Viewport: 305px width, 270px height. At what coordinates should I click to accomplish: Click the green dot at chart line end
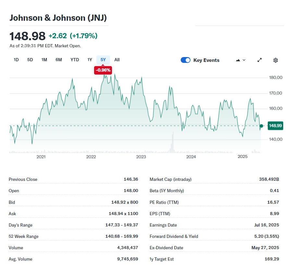pyautogui.click(x=261, y=126)
